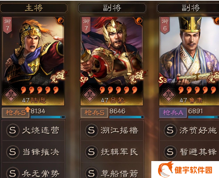The image size is (219, 178).
Task: Click 吕蒙's blue troop strength bar
Action: click(x=127, y=117)
